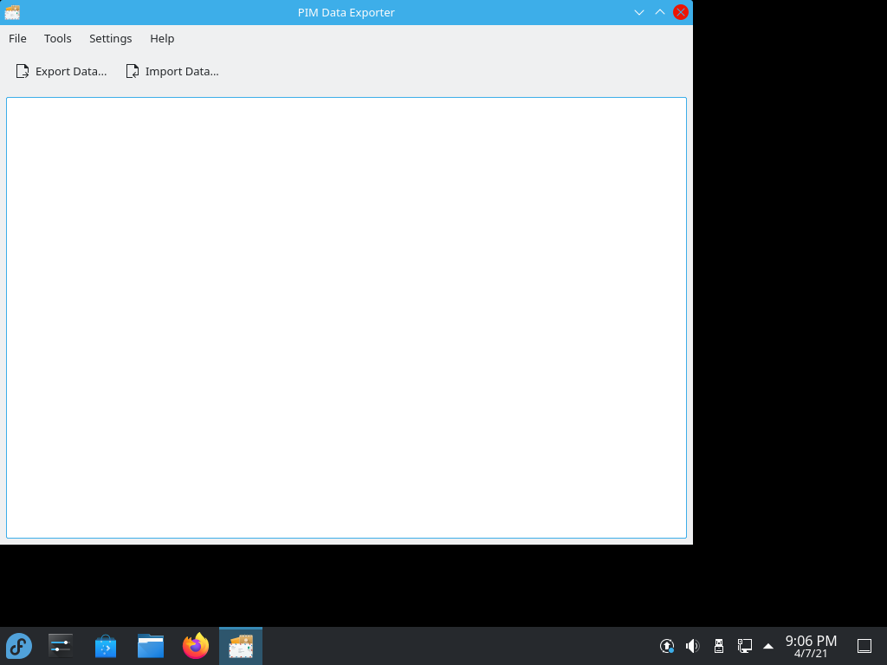Open removable devices tray icon

pos(719,646)
